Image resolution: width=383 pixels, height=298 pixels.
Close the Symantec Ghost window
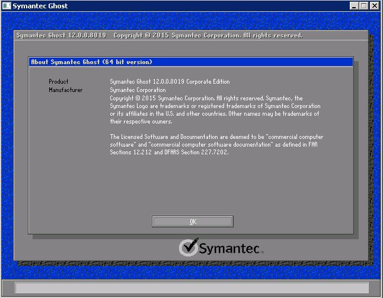pos(374,5)
